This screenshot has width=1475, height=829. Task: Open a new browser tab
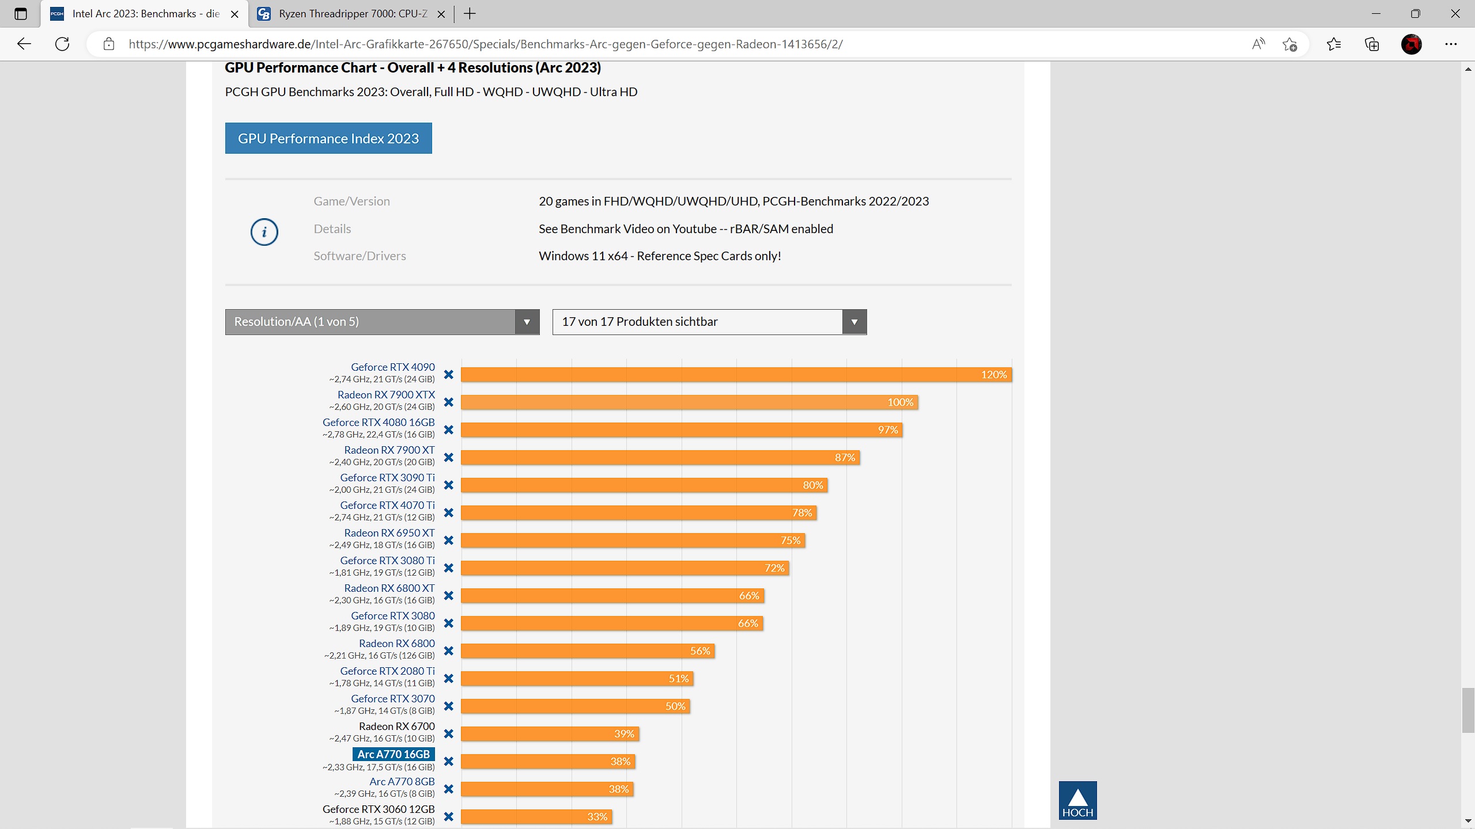470,14
